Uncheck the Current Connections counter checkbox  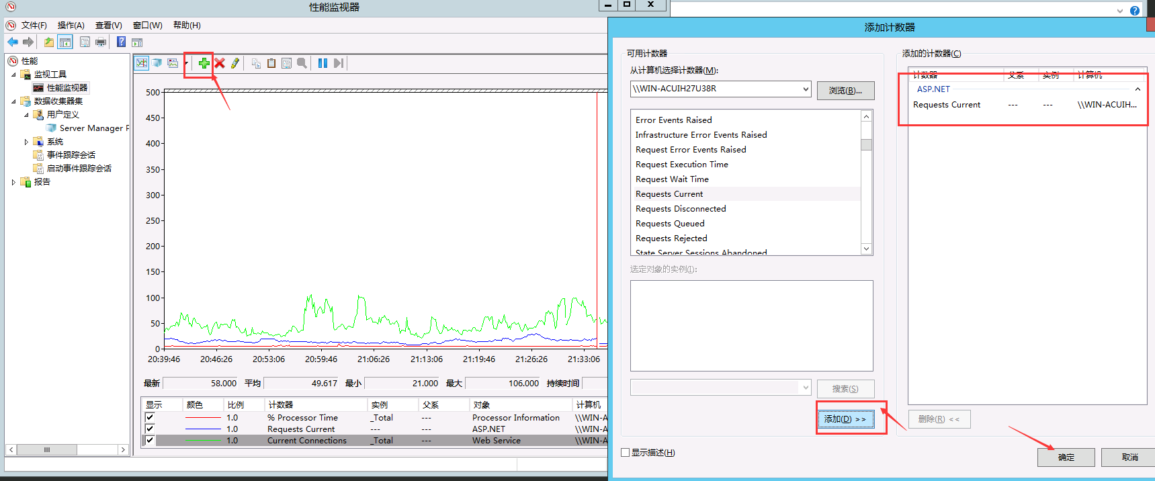click(150, 441)
